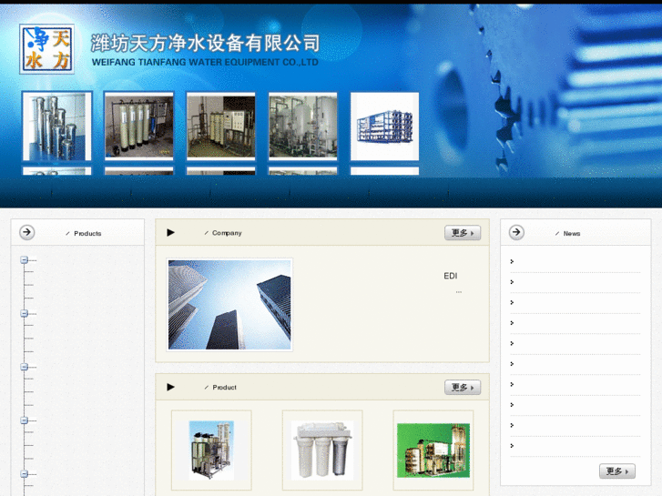662x496 pixels.
Task: Click the circled arrow icon beside Products
Action: 27,232
